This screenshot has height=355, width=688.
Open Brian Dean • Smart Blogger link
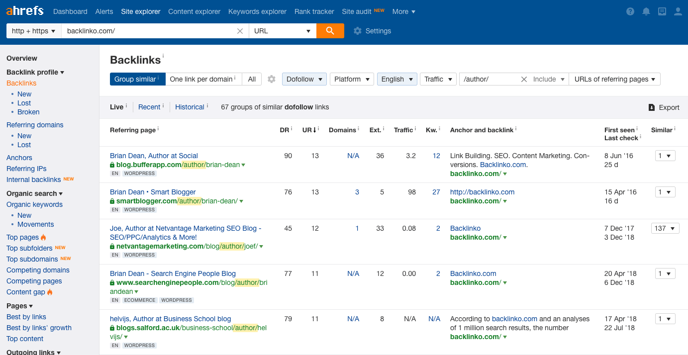(x=153, y=192)
